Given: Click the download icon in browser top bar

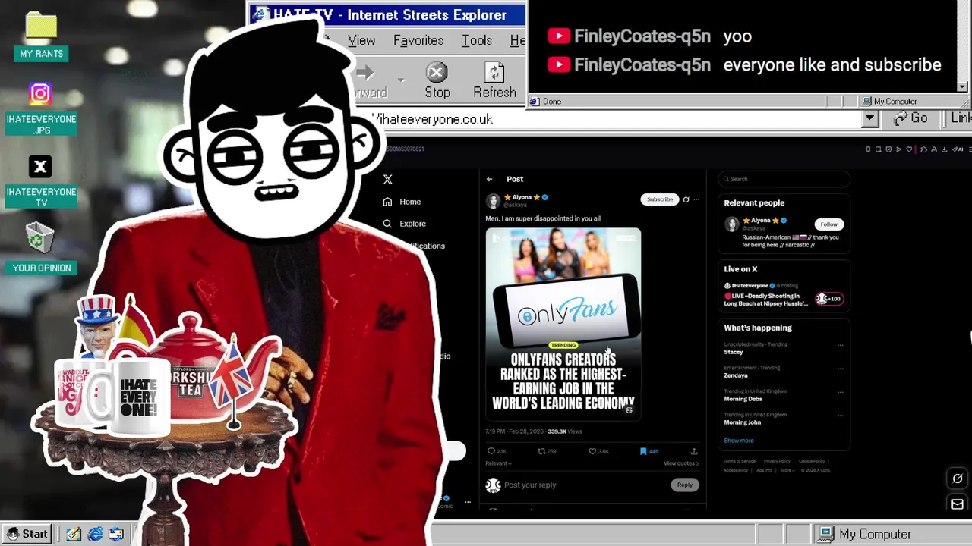Looking at the screenshot, I should tap(944, 149).
